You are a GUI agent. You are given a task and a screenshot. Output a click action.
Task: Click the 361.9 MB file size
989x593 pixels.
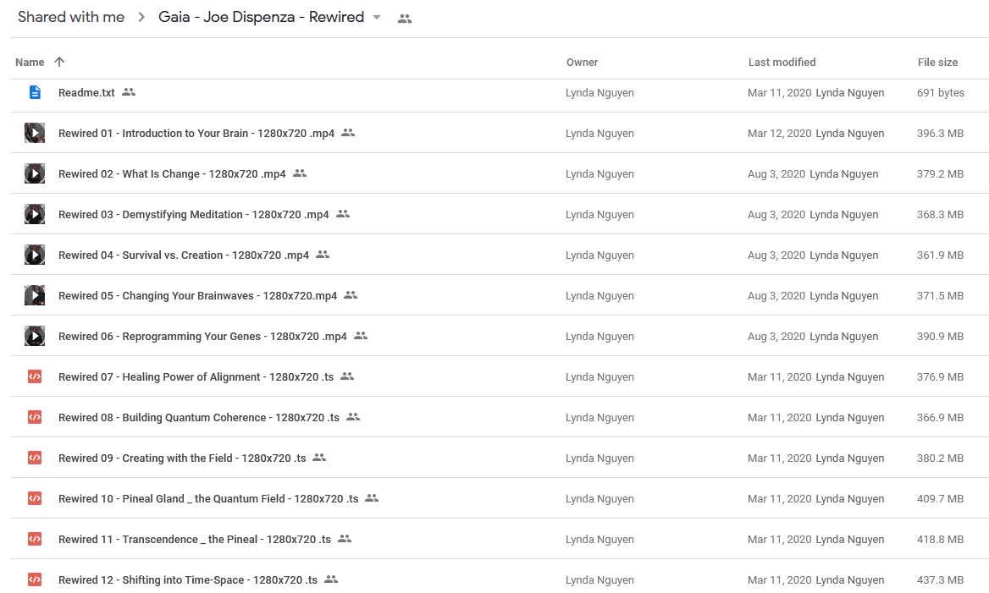(x=940, y=255)
